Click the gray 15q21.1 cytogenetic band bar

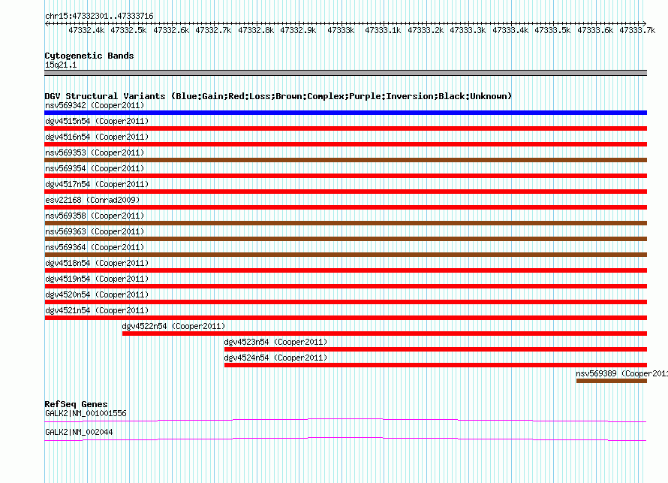pos(345,73)
